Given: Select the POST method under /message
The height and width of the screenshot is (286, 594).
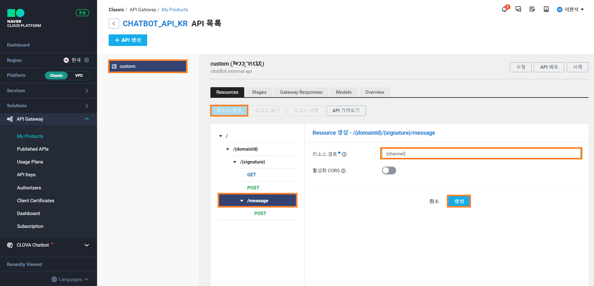Looking at the screenshot, I should click(x=260, y=213).
